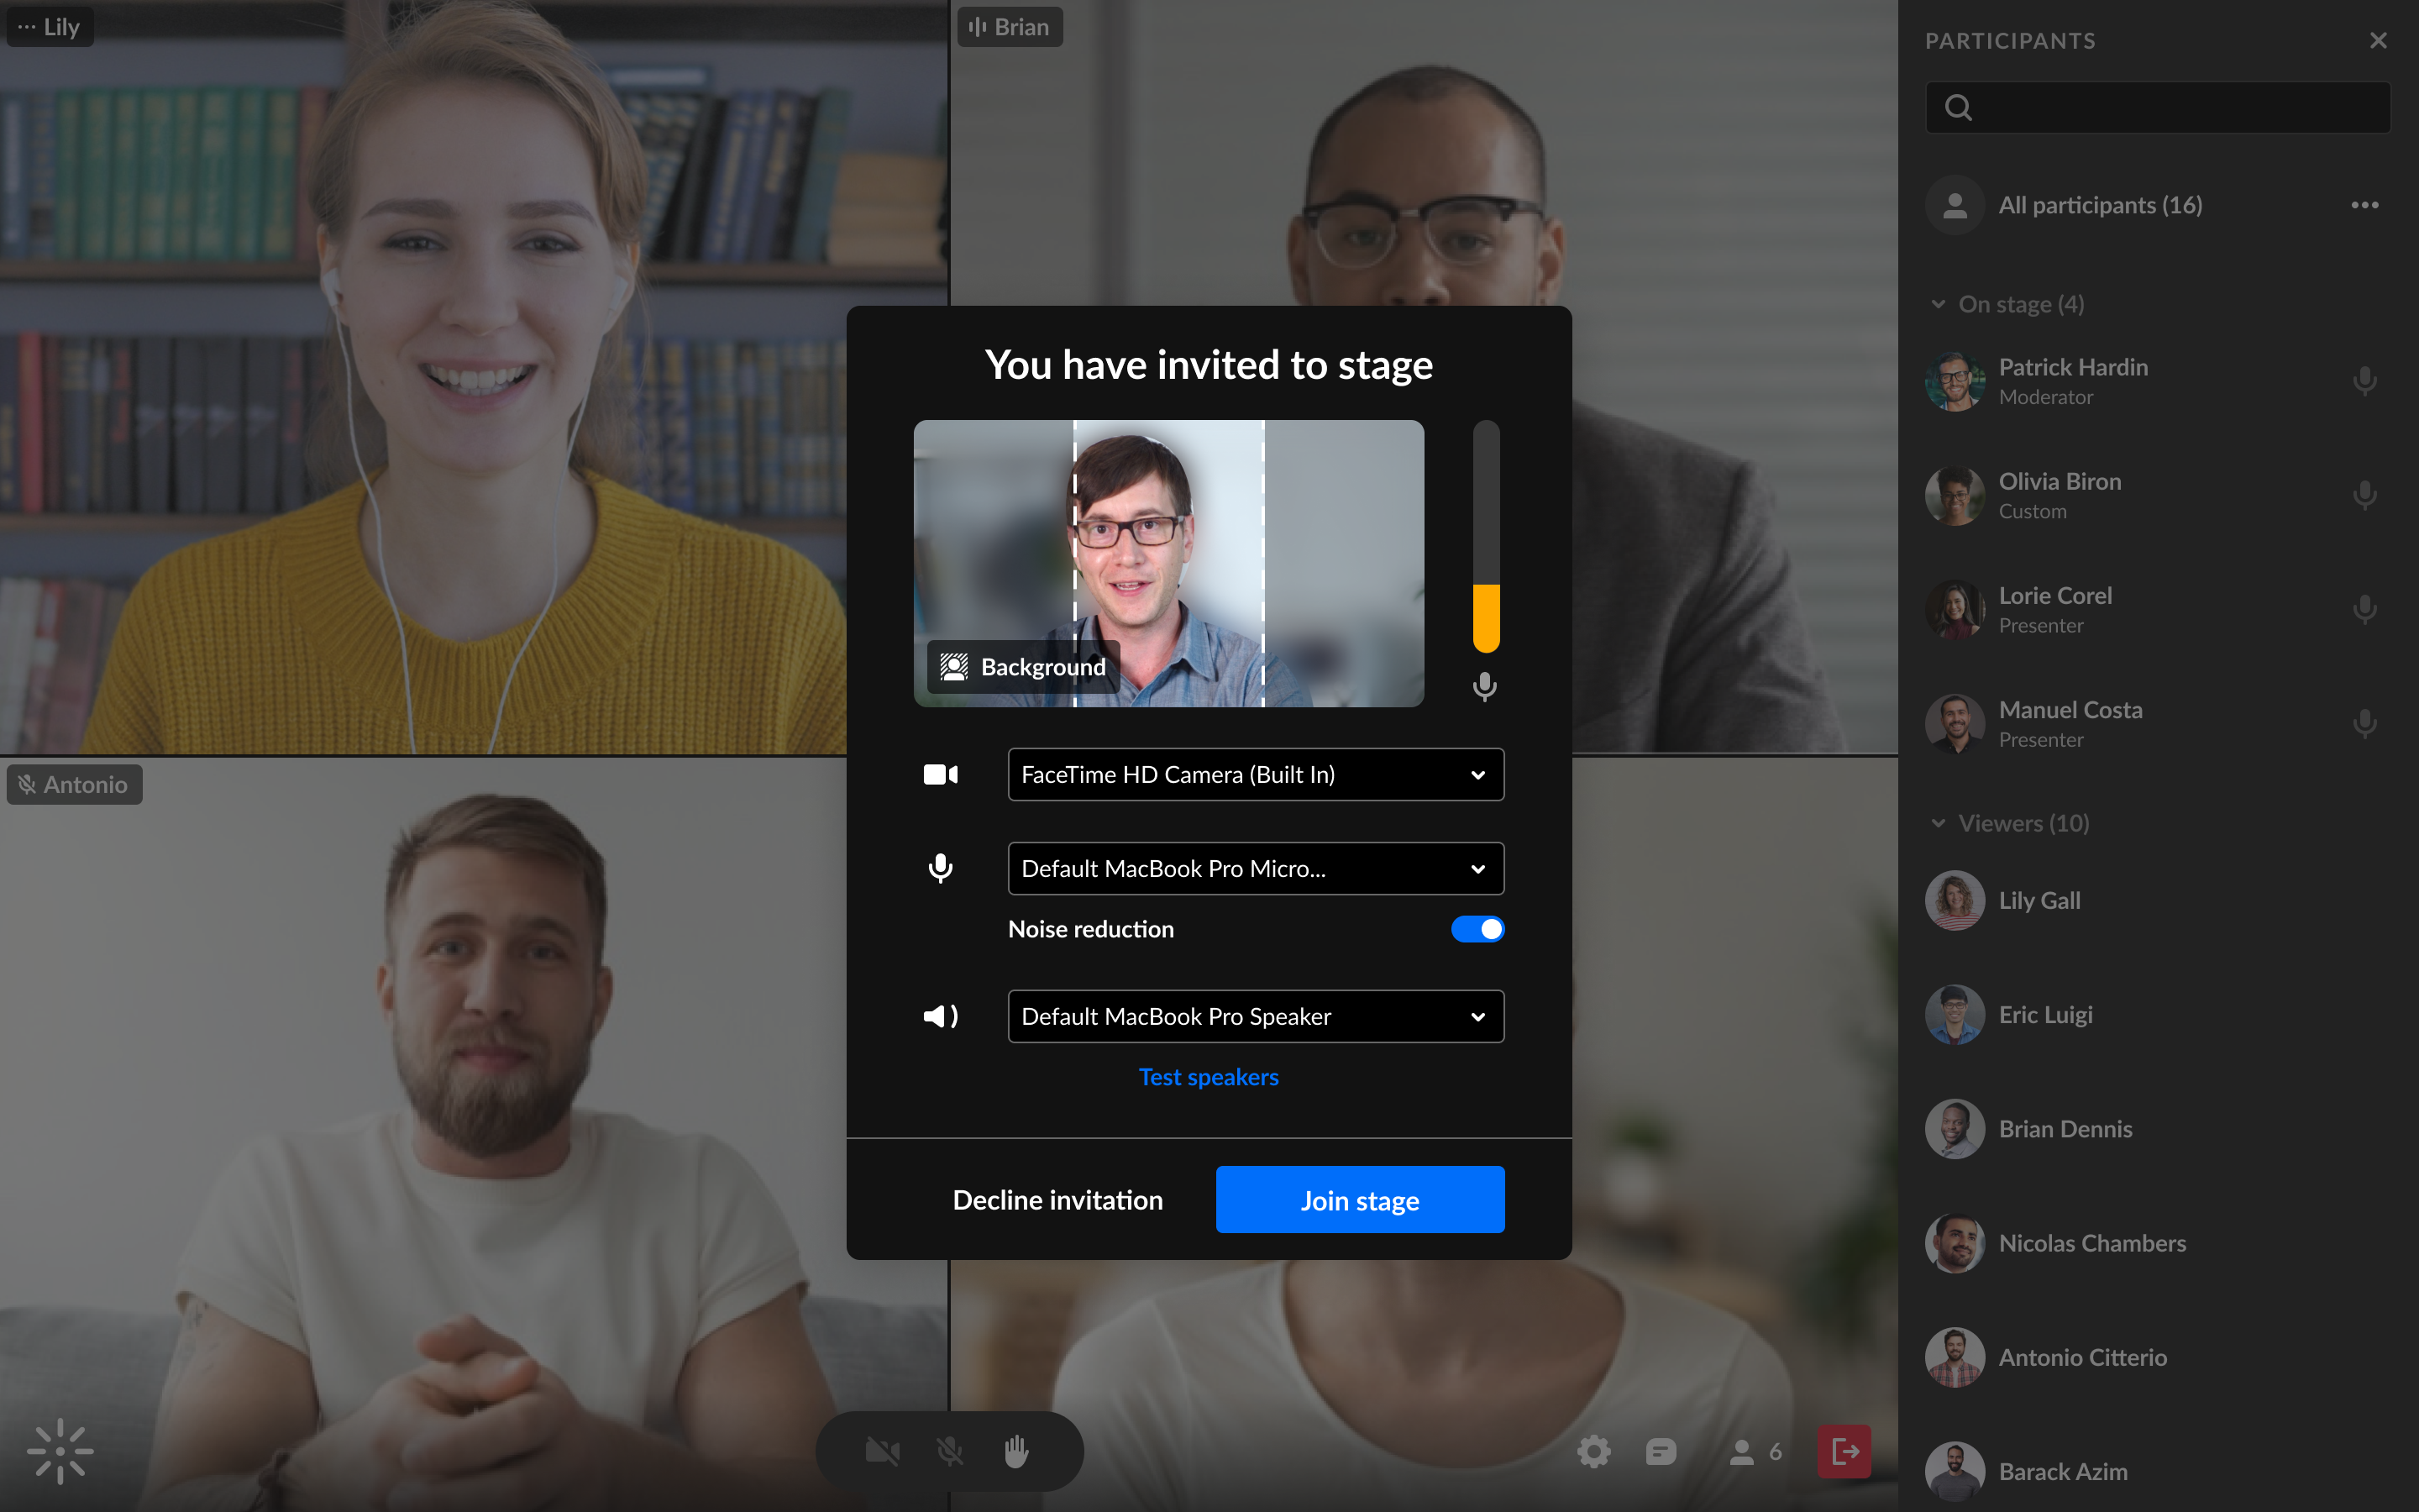Click the Test speakers link

[1209, 1077]
